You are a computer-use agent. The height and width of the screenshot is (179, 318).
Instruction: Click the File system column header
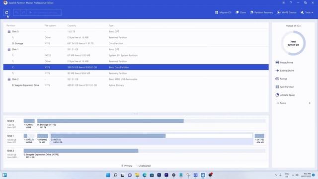50,25
